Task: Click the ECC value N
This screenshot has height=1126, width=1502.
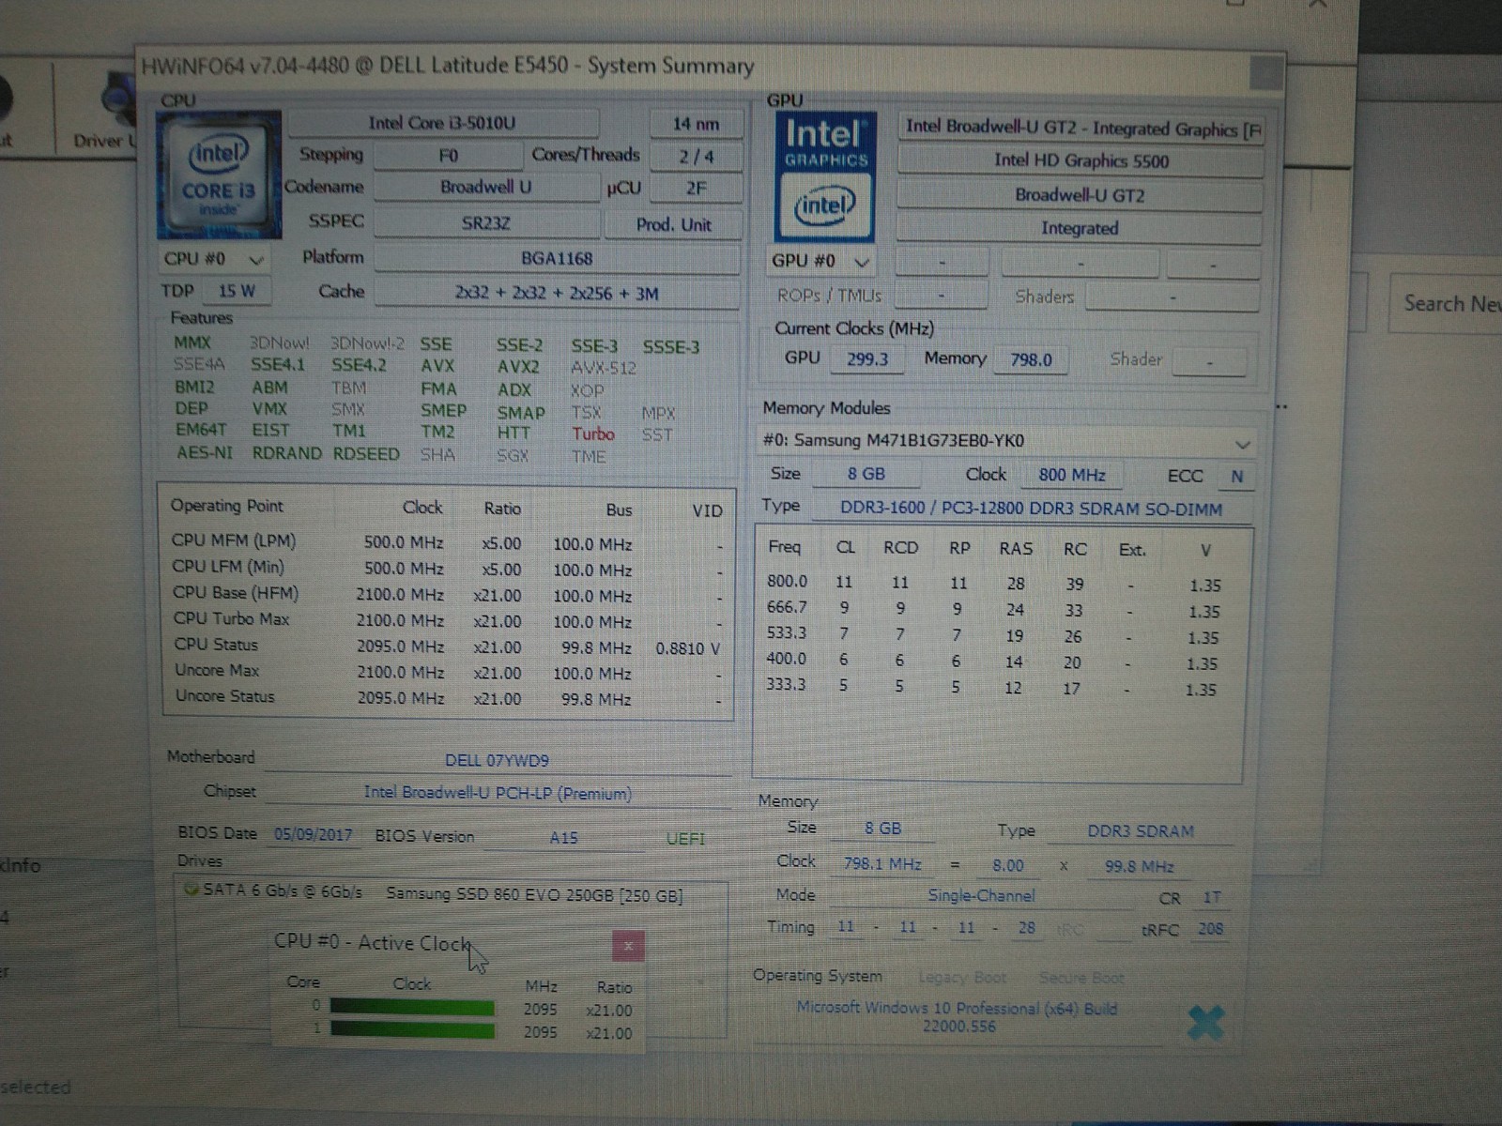Action: 1237,477
